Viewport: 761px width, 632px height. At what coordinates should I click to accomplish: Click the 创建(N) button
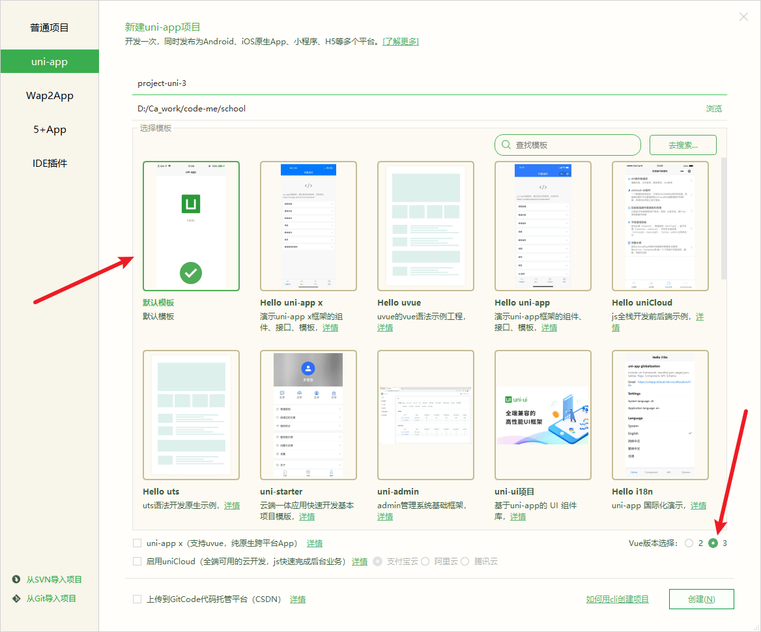[x=701, y=599]
